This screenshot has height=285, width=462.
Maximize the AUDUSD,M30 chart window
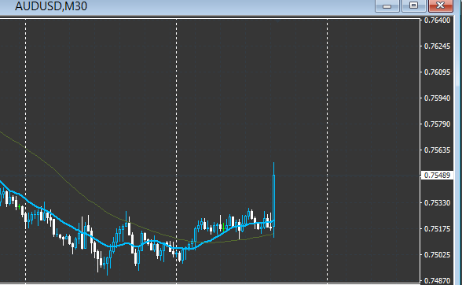pos(413,6)
